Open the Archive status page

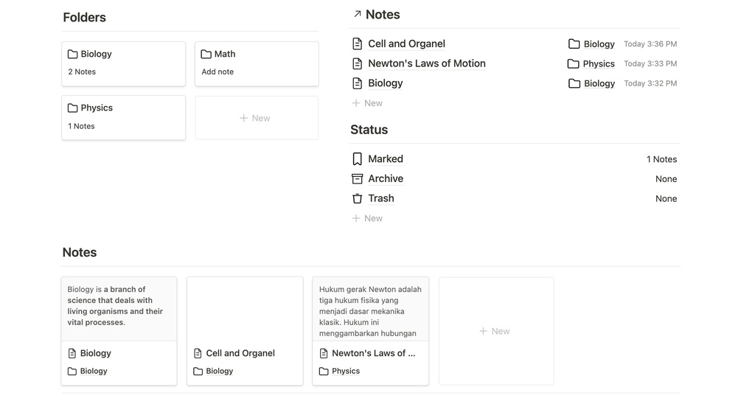click(x=386, y=179)
